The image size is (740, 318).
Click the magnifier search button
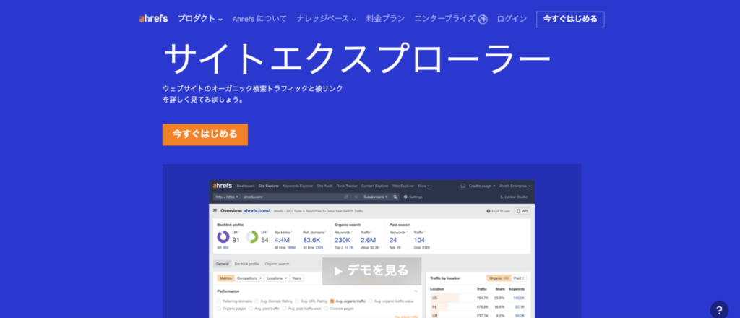click(x=395, y=197)
